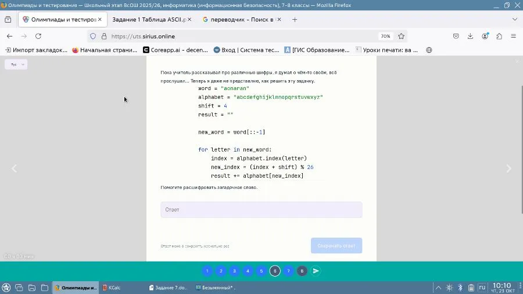
Task: Jump to task 3
Action: point(234,271)
